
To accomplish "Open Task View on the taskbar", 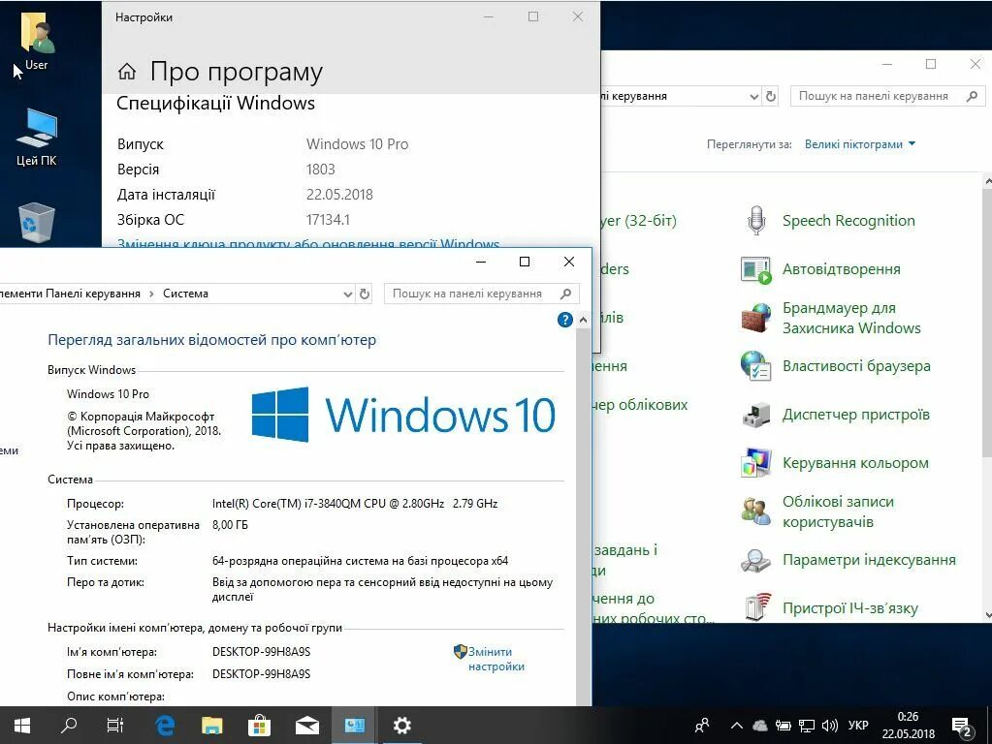I will point(114,726).
